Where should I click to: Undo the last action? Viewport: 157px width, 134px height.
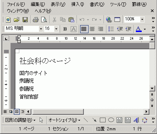pos(82,19)
